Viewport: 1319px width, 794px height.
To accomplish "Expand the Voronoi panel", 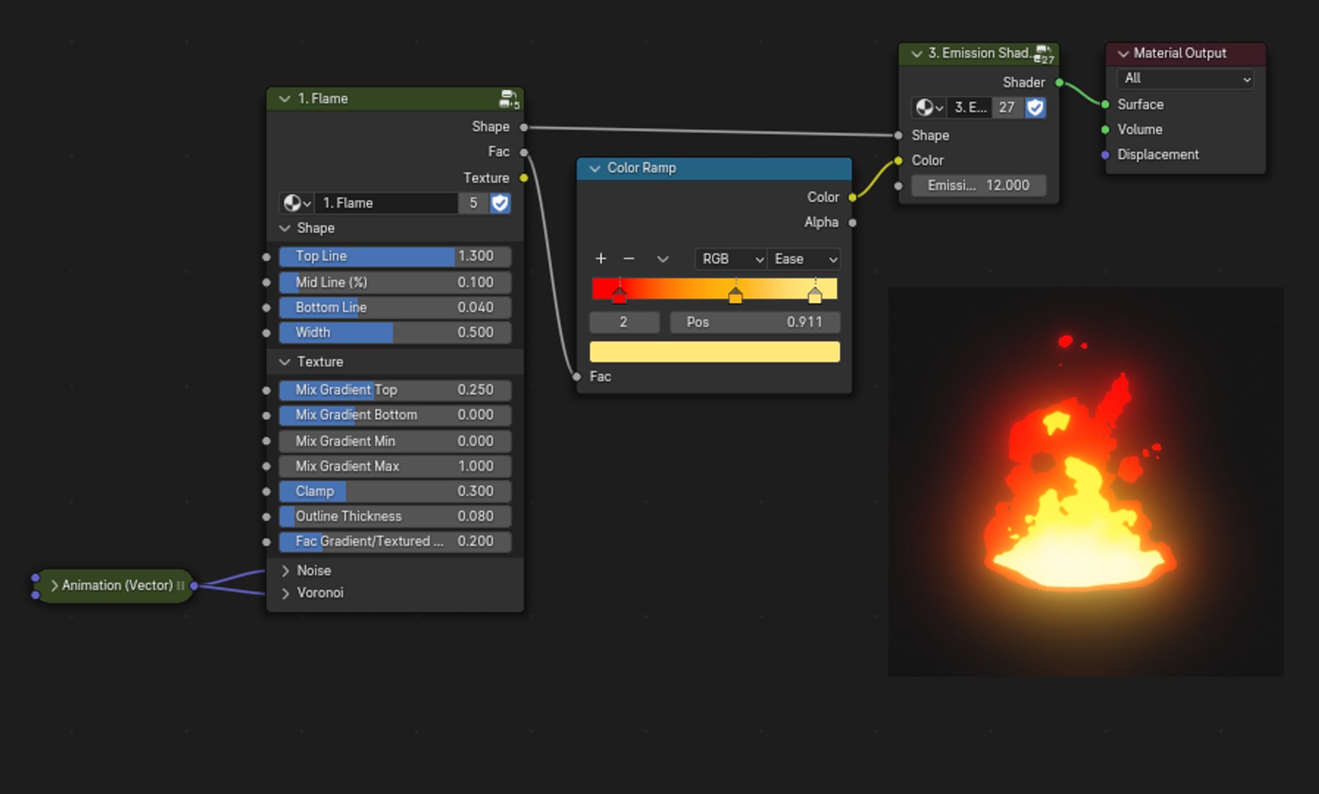I will click(x=285, y=593).
